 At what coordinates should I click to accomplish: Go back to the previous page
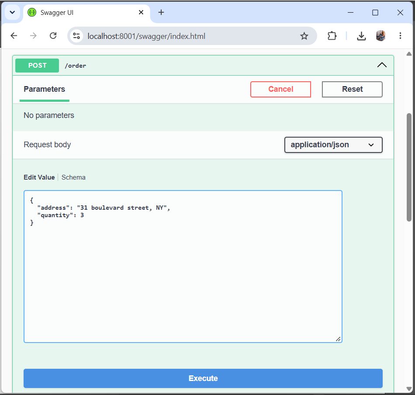(14, 35)
